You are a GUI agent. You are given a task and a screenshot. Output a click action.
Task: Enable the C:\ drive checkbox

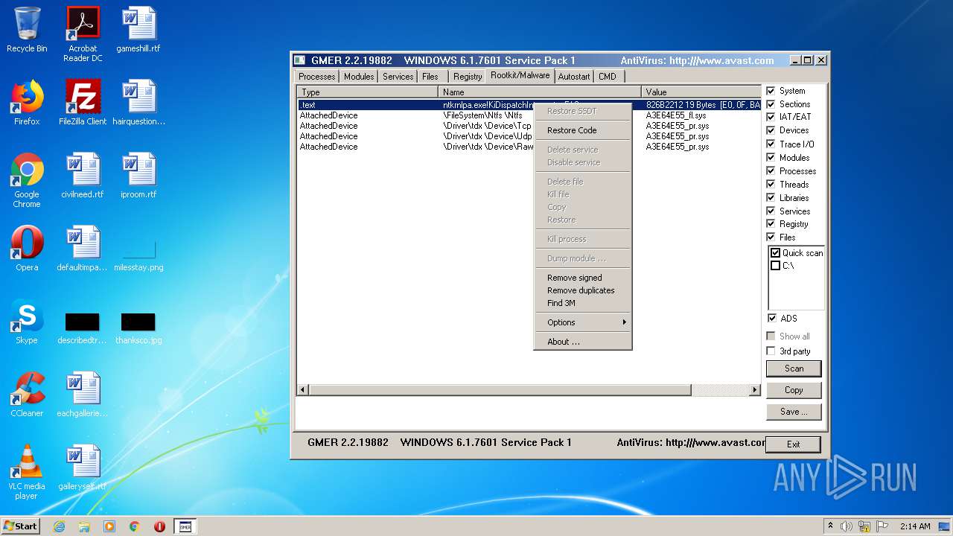(x=776, y=266)
